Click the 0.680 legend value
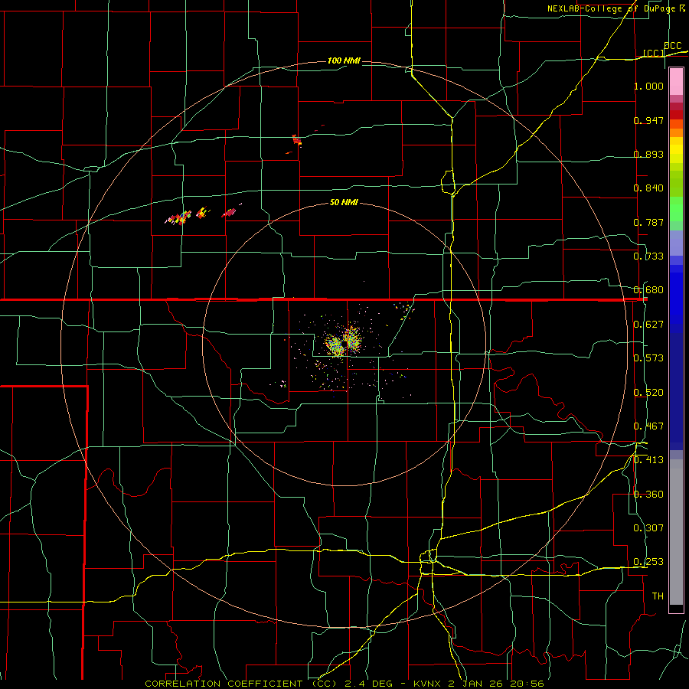 coord(648,290)
